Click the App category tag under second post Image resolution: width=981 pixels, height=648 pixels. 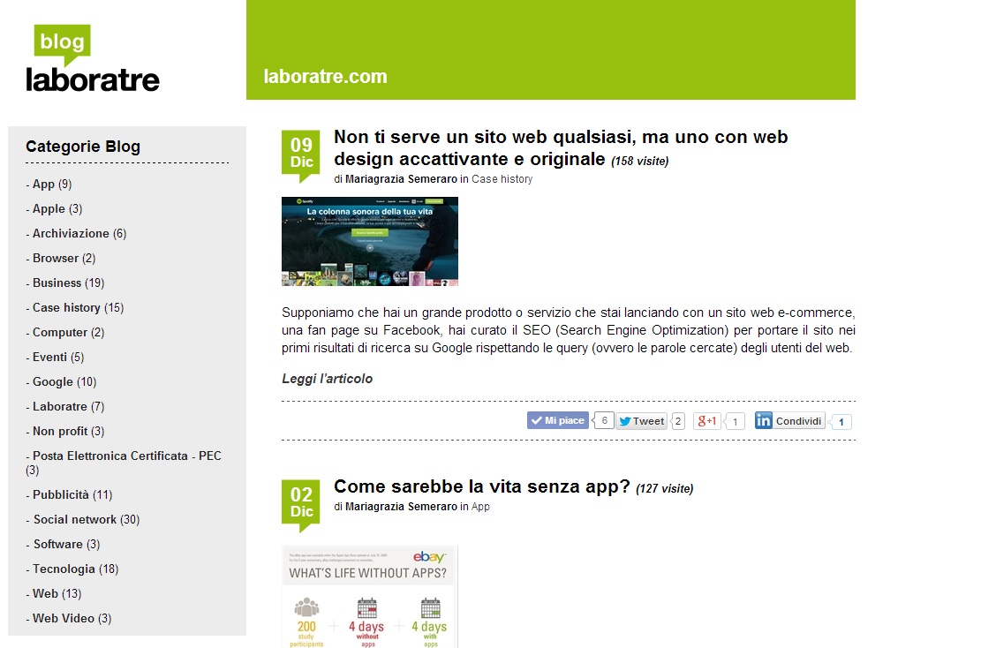(480, 507)
